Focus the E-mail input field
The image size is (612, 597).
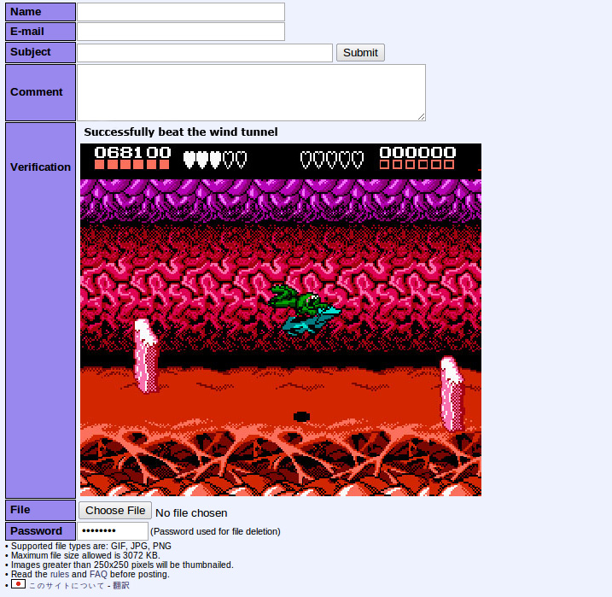[181, 32]
